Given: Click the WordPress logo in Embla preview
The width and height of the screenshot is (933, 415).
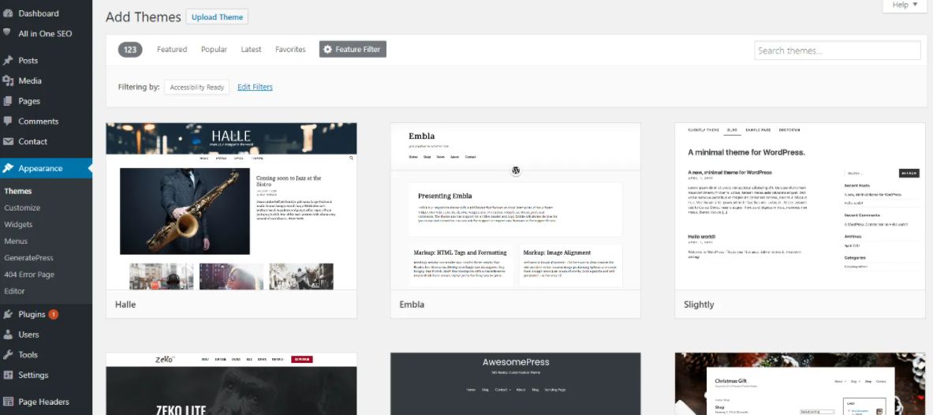Looking at the screenshot, I should point(516,170).
